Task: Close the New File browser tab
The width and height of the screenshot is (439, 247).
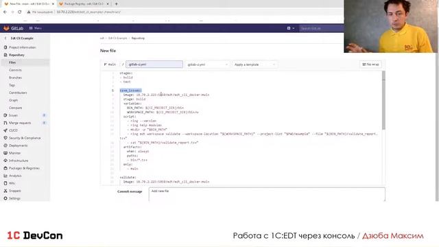Action: [53, 4]
